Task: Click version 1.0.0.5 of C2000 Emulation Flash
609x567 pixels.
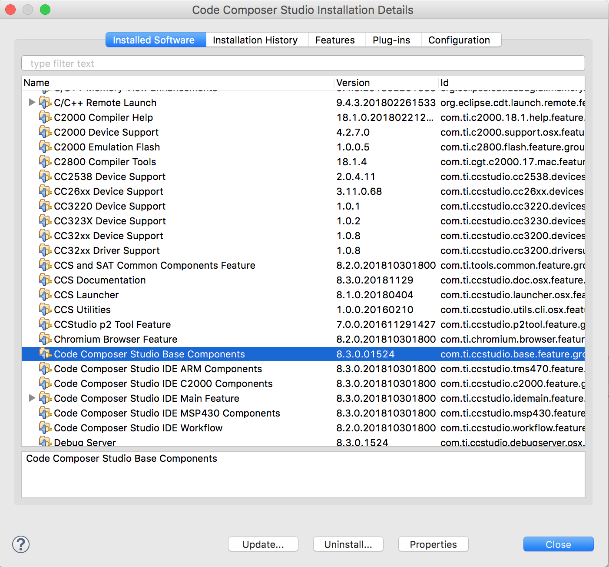Action: coord(353,147)
